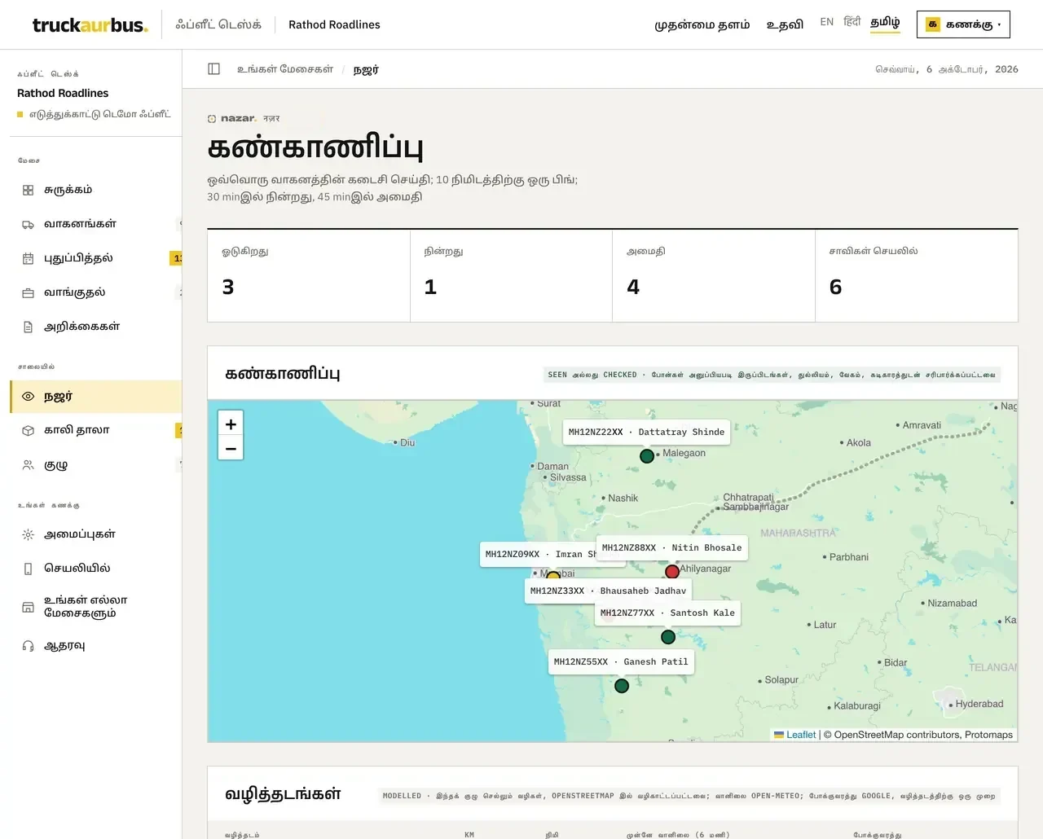Open வாங்குதல் briefcase icon in sidebar
1043x839 pixels.
28,292
